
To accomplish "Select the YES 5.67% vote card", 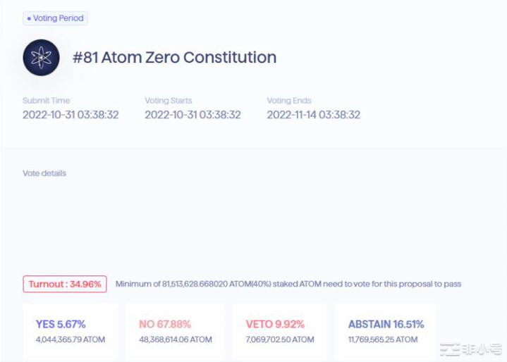I will [x=70, y=331].
